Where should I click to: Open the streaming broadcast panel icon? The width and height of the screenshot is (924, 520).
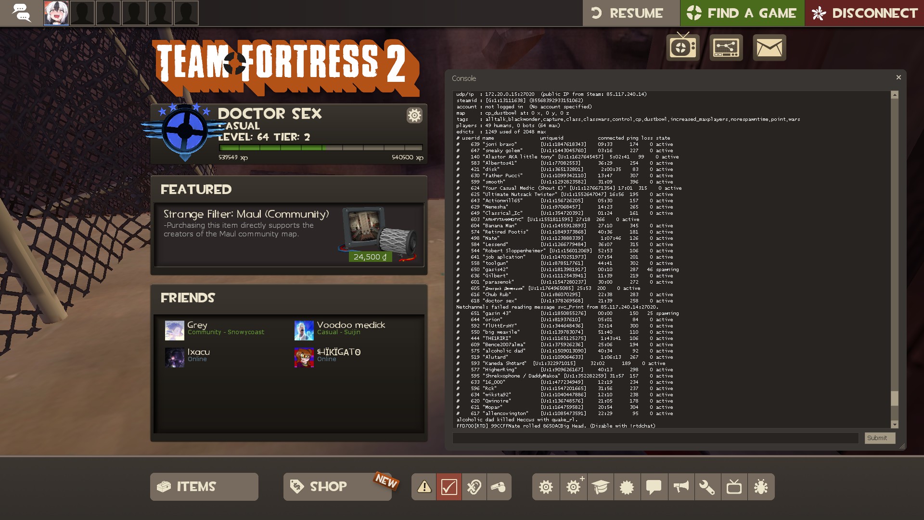[726, 47]
